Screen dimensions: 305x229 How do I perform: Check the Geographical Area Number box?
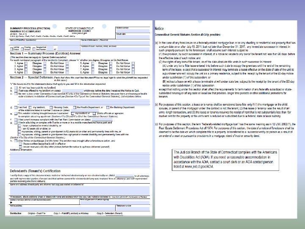pyautogui.click(x=34, y=49)
